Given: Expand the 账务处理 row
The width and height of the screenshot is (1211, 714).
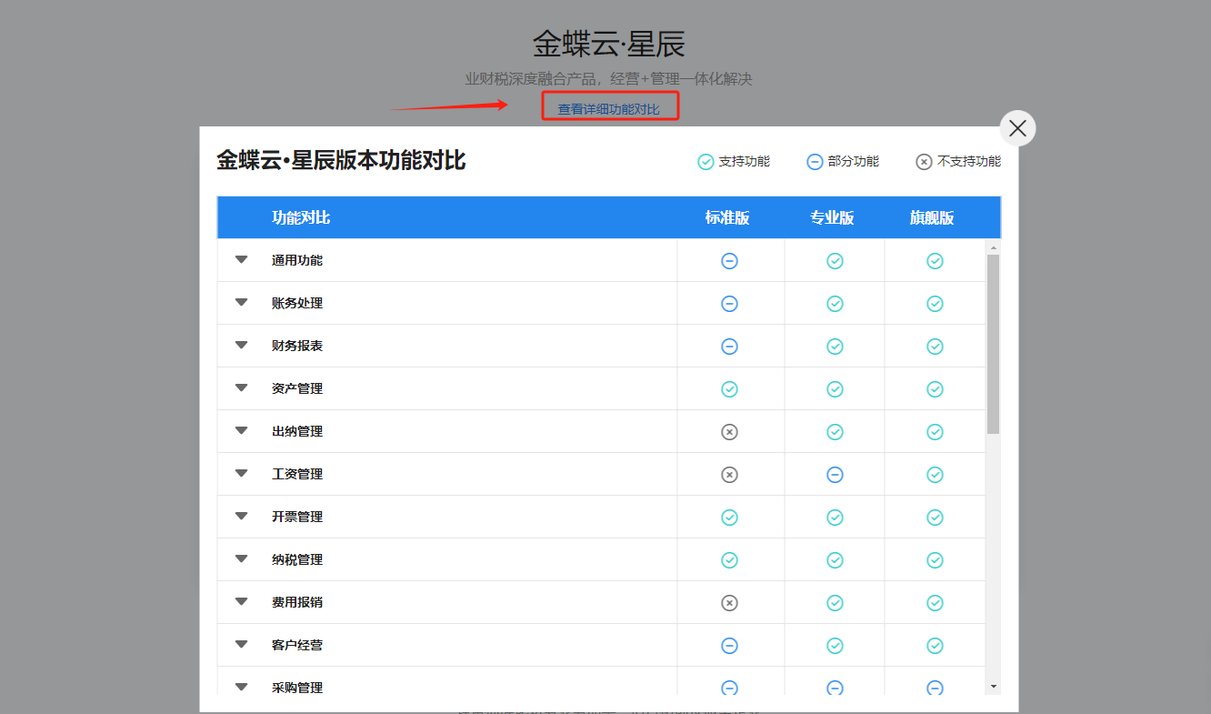Looking at the screenshot, I should [x=241, y=303].
